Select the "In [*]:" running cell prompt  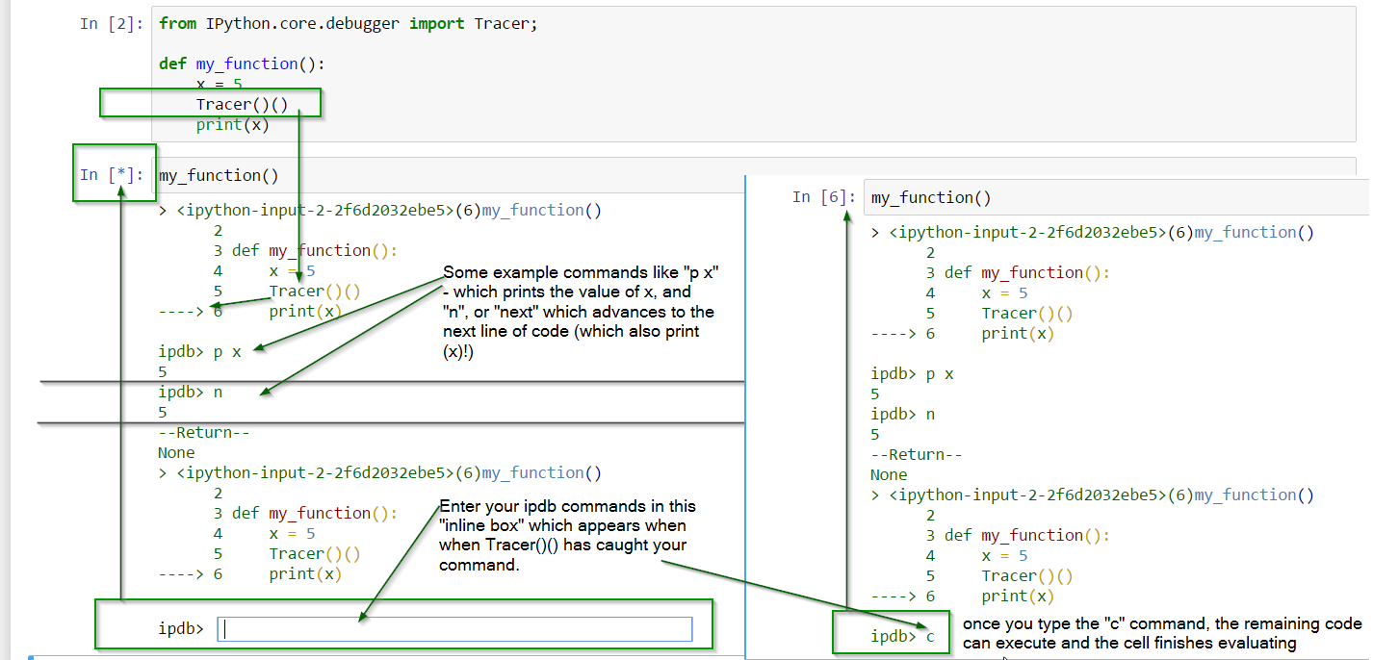(113, 174)
